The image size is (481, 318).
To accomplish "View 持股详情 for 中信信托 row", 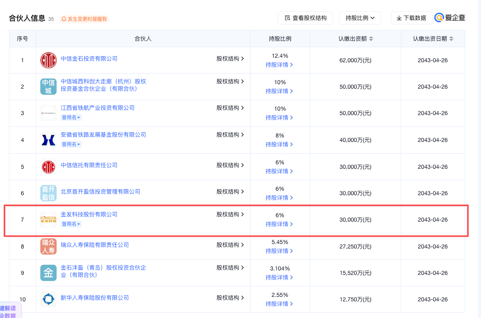I will [279, 171].
